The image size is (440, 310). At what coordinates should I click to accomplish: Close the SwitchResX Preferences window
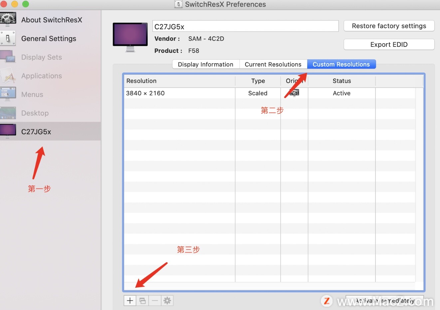4,4
